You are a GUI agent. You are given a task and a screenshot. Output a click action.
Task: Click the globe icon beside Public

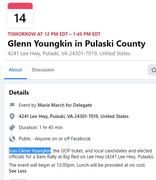point(12,139)
